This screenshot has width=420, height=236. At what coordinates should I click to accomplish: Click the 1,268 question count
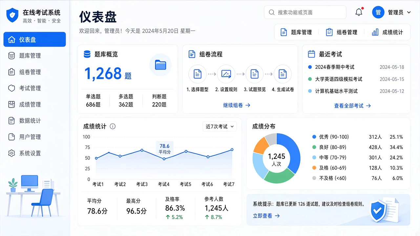tap(103, 73)
